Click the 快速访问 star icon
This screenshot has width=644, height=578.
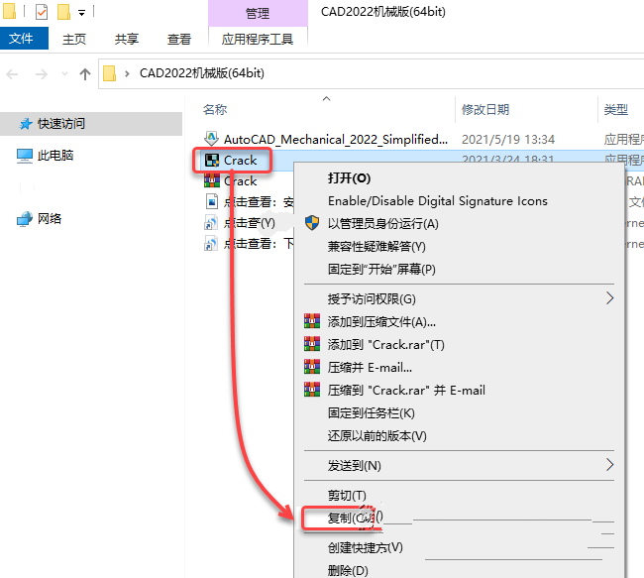pyautogui.click(x=26, y=124)
